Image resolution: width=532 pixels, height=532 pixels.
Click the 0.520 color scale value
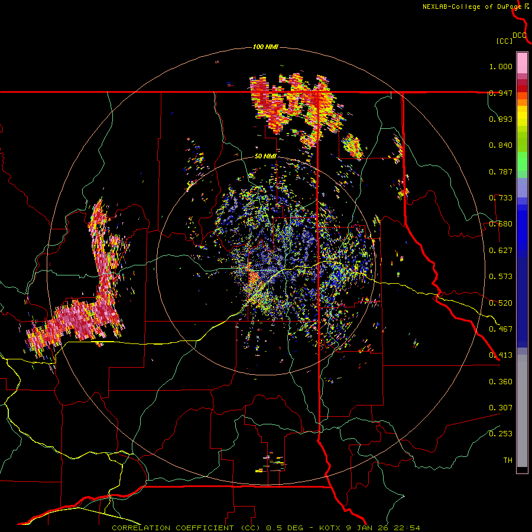[x=501, y=303]
